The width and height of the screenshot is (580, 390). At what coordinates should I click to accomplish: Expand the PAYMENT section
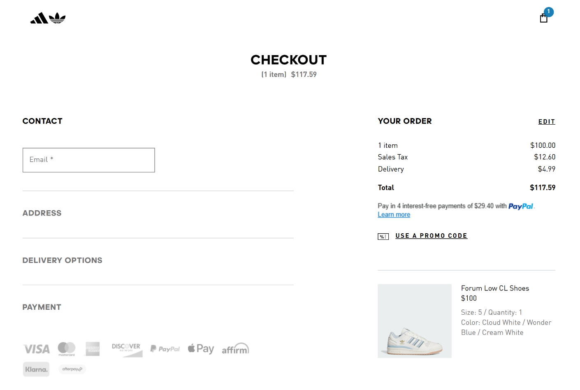click(42, 307)
